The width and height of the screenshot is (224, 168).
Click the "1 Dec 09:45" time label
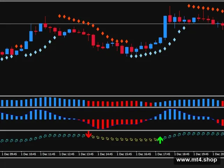[x=9, y=154]
